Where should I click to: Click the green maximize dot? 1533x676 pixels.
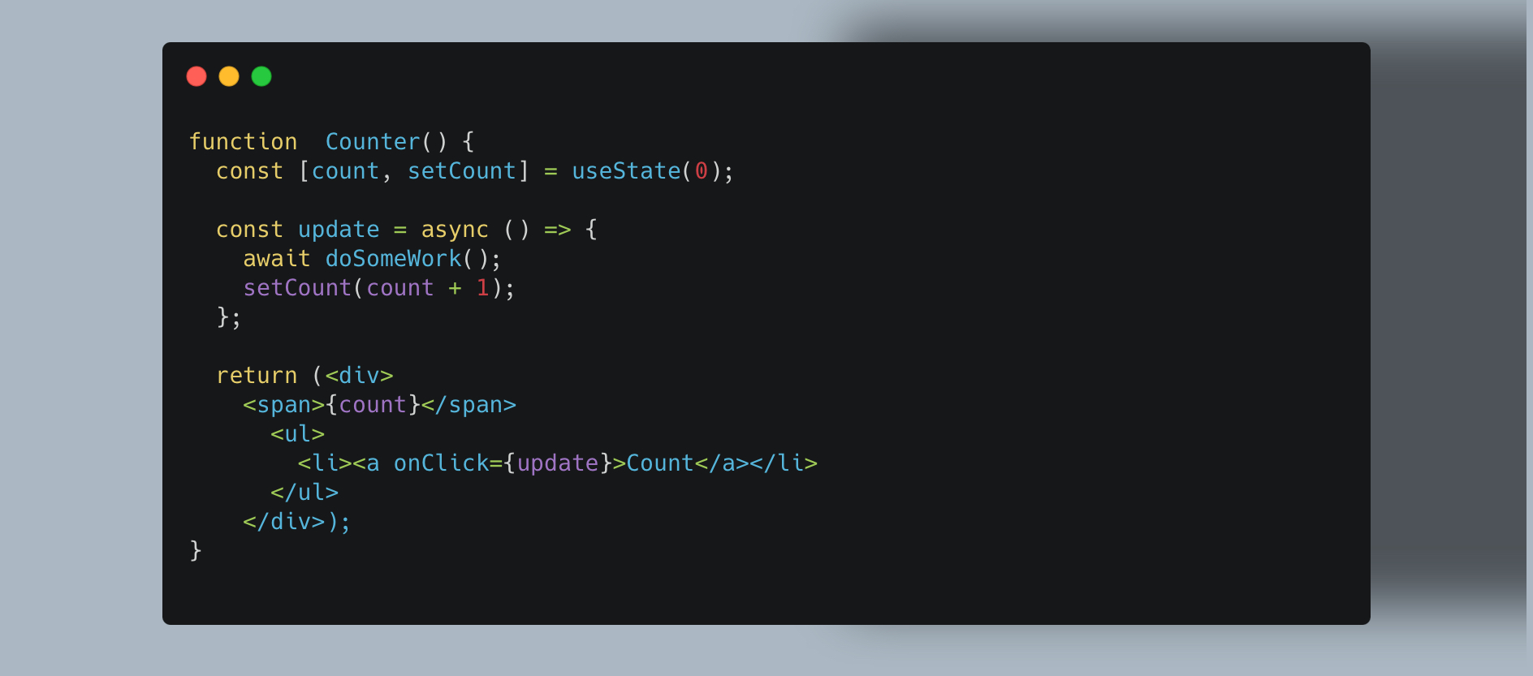261,76
